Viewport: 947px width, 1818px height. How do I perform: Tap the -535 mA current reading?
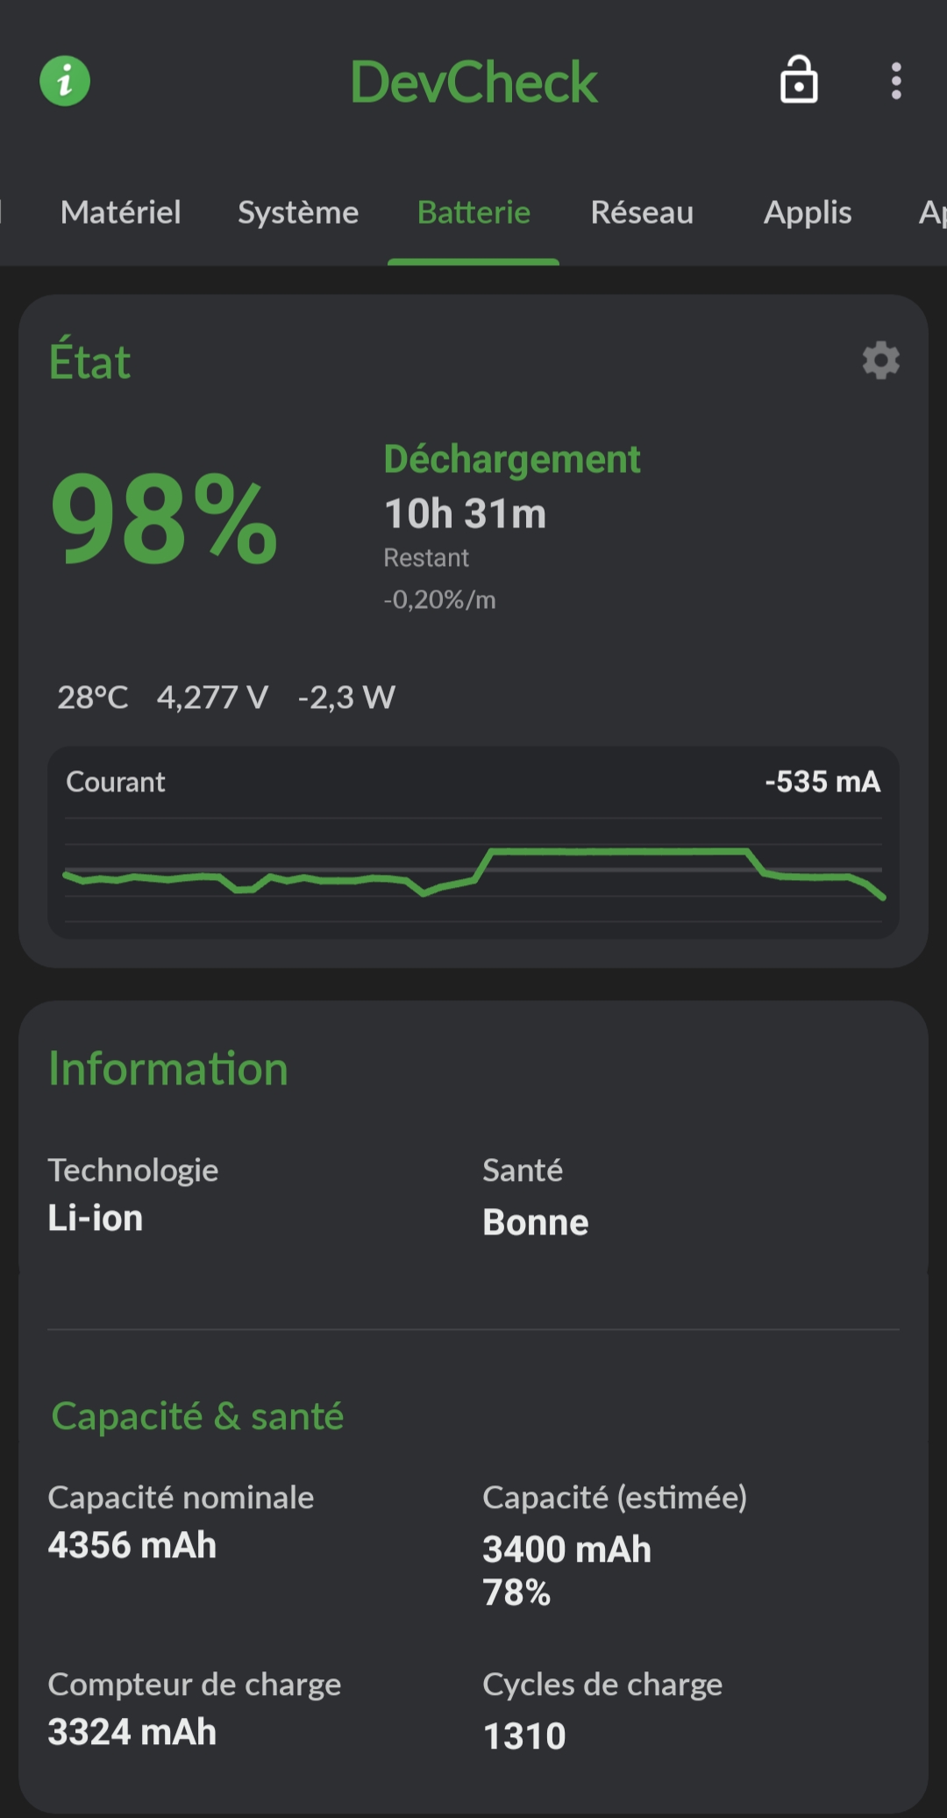822,782
